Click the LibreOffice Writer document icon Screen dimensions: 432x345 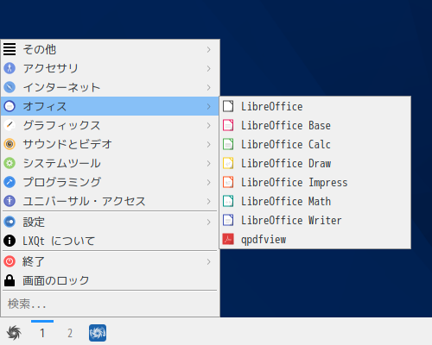point(228,220)
